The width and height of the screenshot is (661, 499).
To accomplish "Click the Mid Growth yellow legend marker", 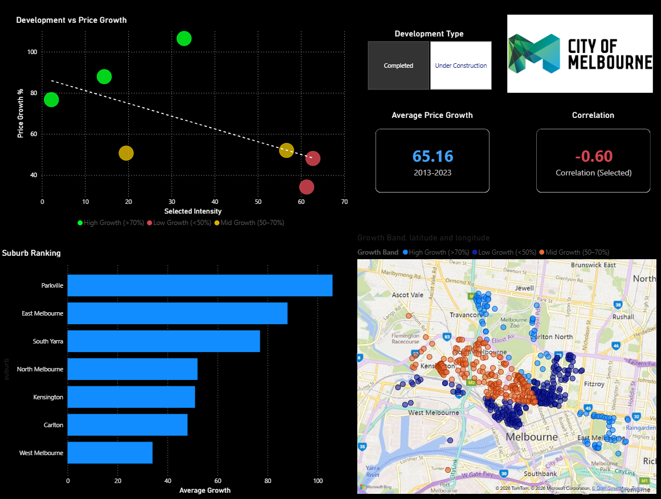I will [217, 223].
